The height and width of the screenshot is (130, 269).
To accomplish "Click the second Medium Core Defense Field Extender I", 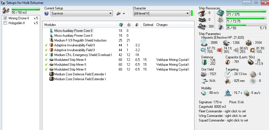I will pyautogui.click(x=80, y=79).
